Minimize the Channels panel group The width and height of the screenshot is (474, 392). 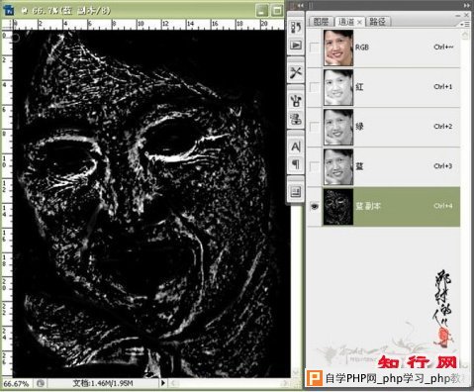(x=457, y=15)
